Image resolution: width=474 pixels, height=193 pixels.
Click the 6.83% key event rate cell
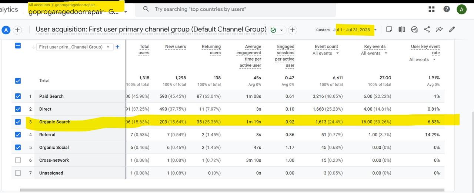pos(434,122)
